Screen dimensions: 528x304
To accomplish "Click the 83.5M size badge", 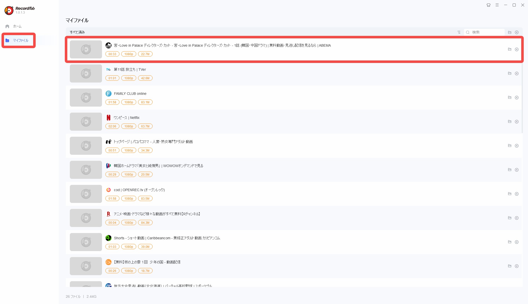I will tap(145, 199).
